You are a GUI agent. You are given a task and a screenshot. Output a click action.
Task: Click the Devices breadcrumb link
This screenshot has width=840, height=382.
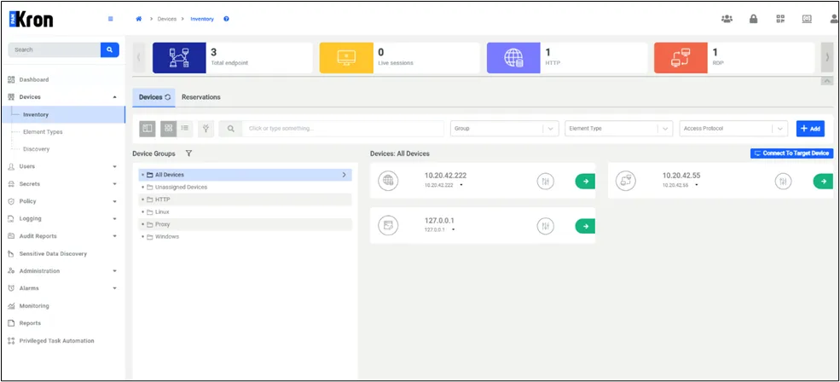[x=166, y=19]
